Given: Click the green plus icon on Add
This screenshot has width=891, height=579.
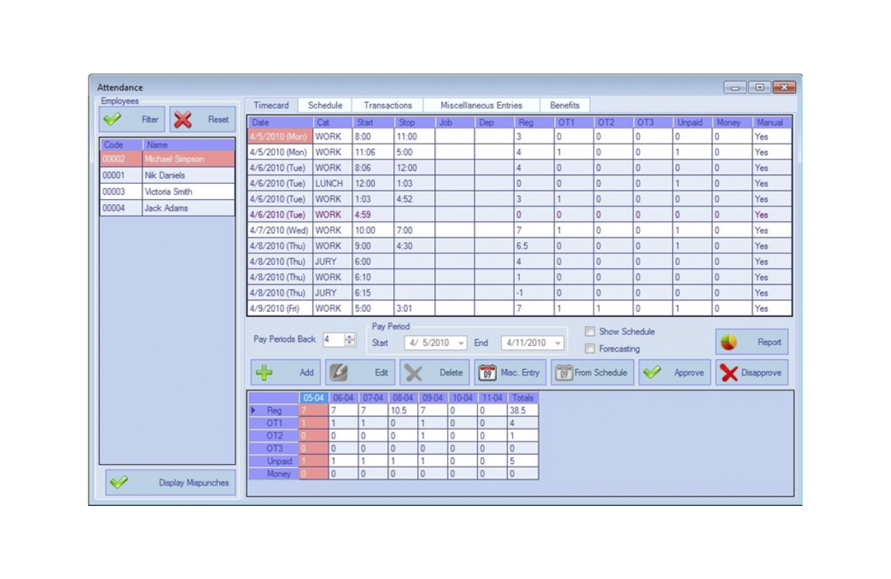Looking at the screenshot, I should click(264, 373).
